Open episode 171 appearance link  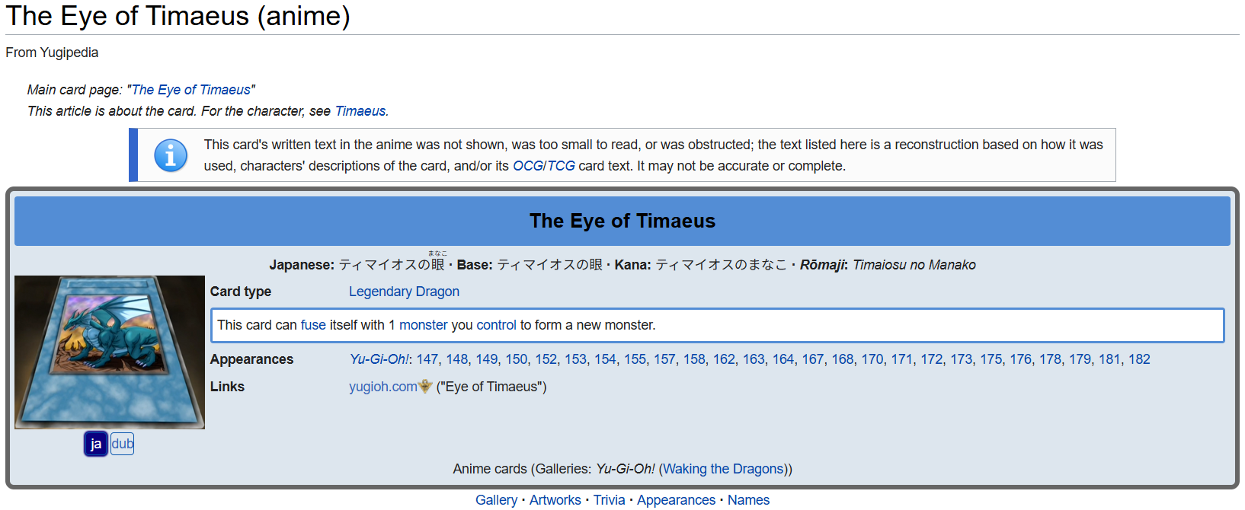(x=902, y=359)
